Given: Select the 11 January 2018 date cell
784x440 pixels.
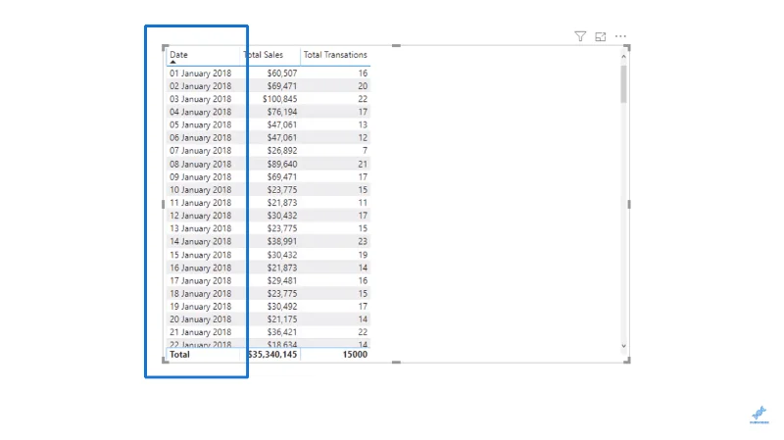Looking at the screenshot, I should tap(201, 203).
